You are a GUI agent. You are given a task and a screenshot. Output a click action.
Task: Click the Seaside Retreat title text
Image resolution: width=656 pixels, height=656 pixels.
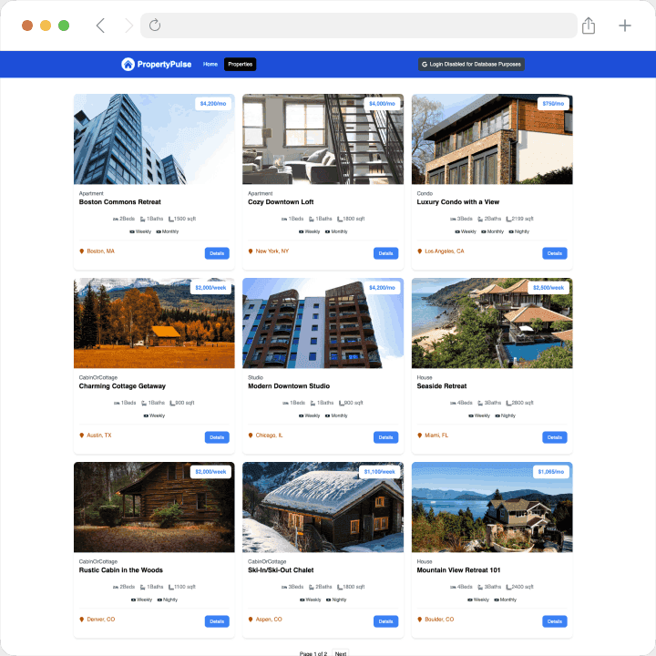[441, 385]
